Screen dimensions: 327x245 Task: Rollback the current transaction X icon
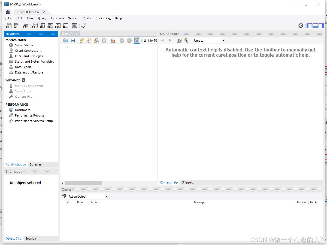pyautogui.click(x=129, y=41)
